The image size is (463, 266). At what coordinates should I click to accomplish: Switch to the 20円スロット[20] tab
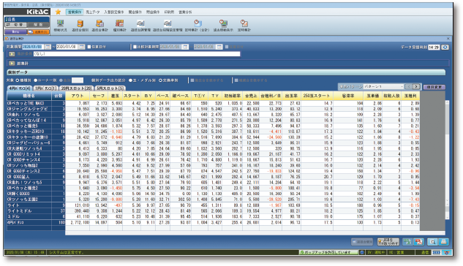point(77,88)
